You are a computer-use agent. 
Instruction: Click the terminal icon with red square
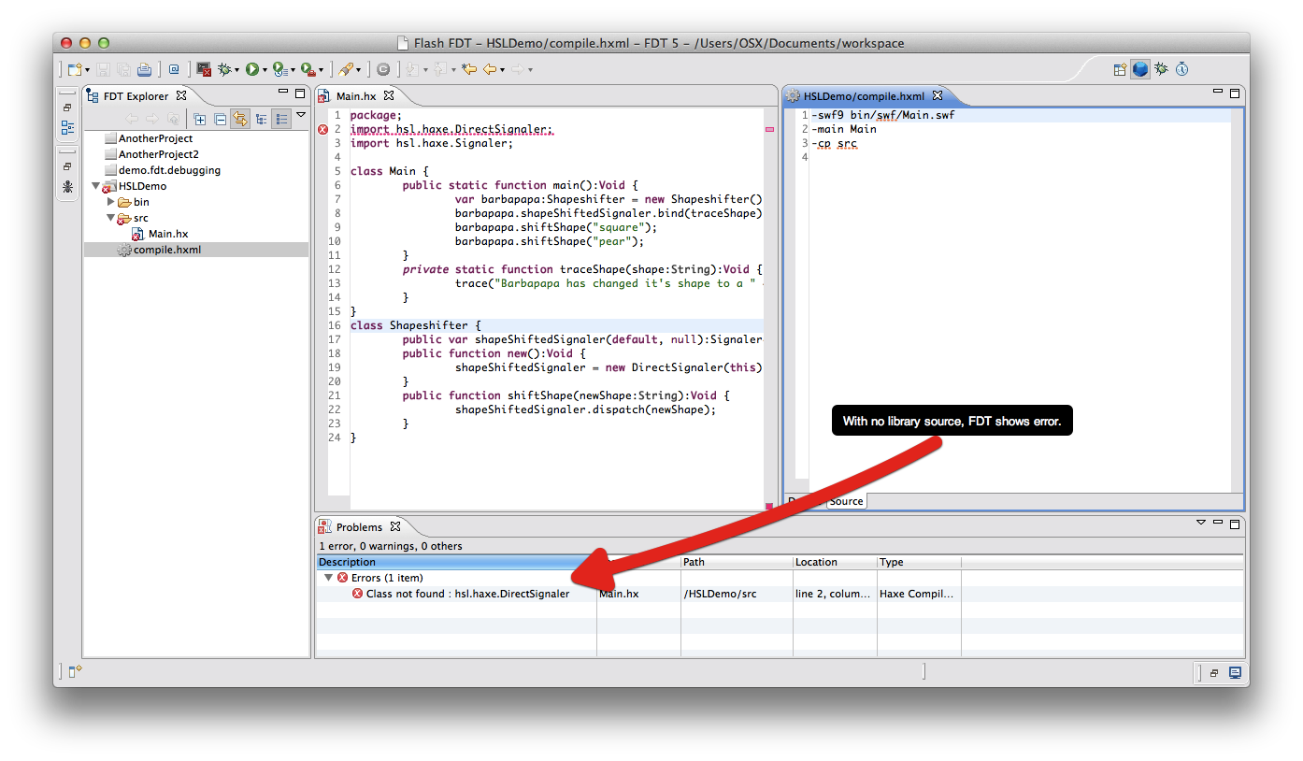coord(203,69)
